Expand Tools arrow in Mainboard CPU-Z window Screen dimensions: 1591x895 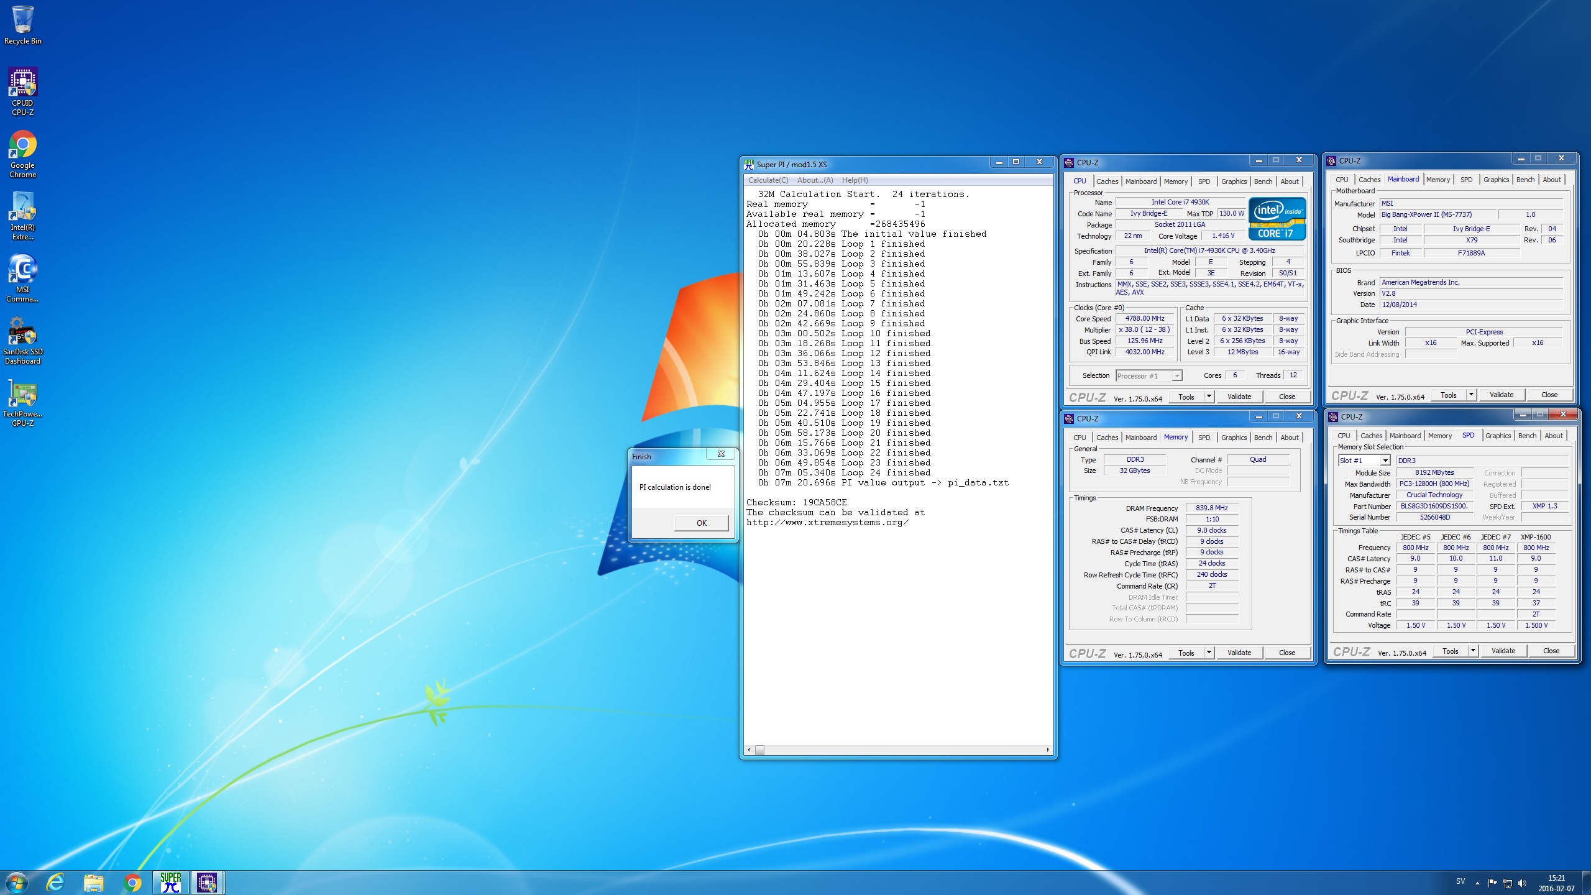1471,395
